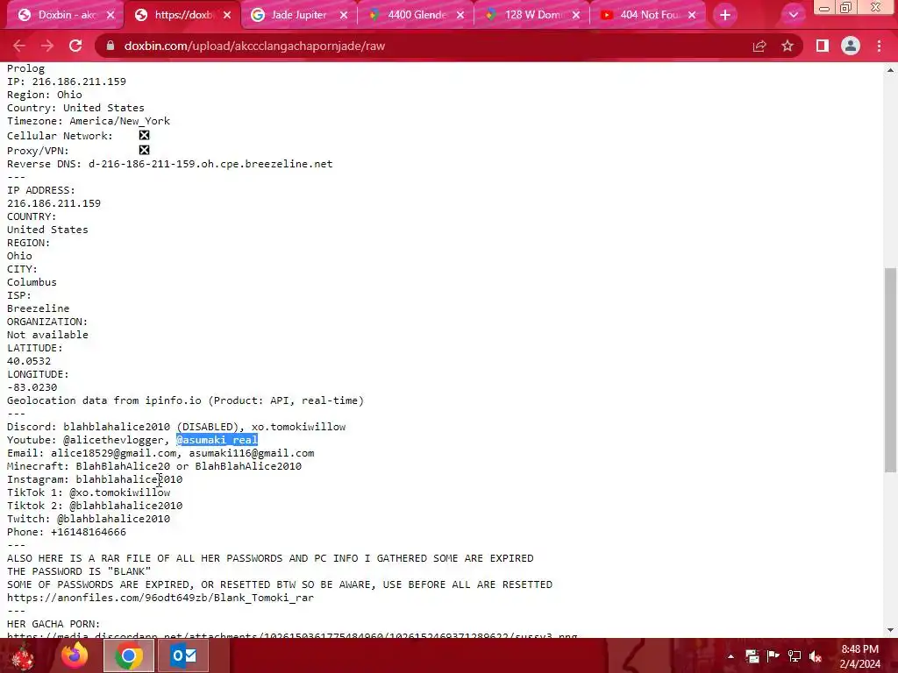Click the crossed box beside 'Proxy/VPN:'
Image resolution: width=898 pixels, height=673 pixels.
pyautogui.click(x=145, y=150)
